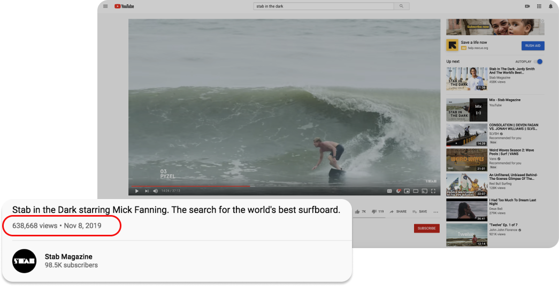Click the Stab Magazine channel avatar
559x286 pixels.
(x=24, y=261)
